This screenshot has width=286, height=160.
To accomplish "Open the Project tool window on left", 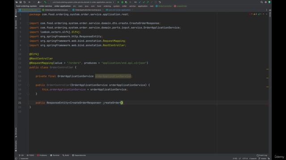I will coord(16,13).
